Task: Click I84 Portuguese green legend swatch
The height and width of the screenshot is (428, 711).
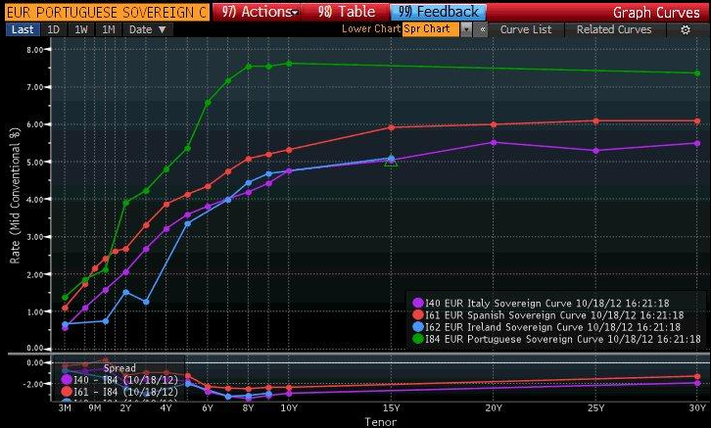Action: pos(418,339)
